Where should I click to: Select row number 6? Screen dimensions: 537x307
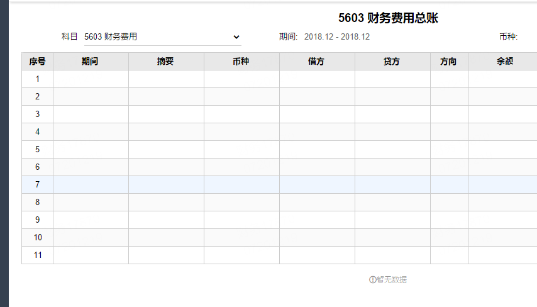pyautogui.click(x=37, y=167)
